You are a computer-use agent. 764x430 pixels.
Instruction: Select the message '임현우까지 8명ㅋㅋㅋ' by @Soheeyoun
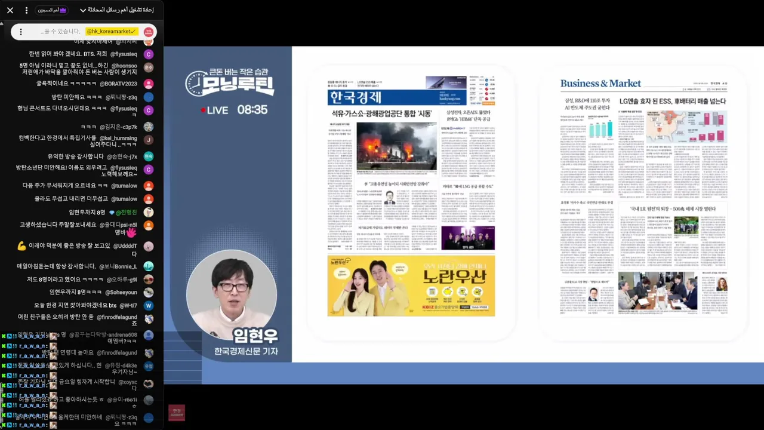(76, 293)
